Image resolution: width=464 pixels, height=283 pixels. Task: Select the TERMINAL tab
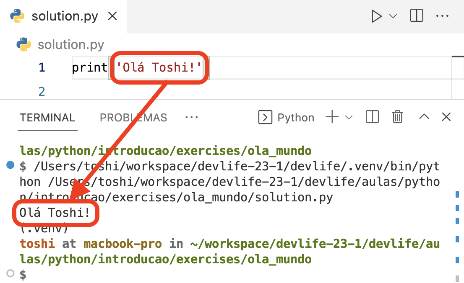click(47, 118)
